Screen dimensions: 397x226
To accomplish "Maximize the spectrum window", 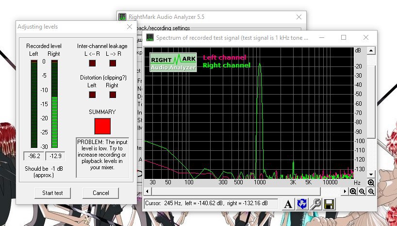I will click(344, 37).
